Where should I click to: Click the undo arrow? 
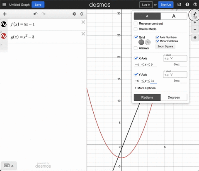(36, 14)
